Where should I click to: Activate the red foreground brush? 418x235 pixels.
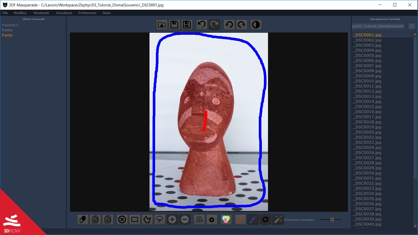pyautogui.click(x=240, y=220)
